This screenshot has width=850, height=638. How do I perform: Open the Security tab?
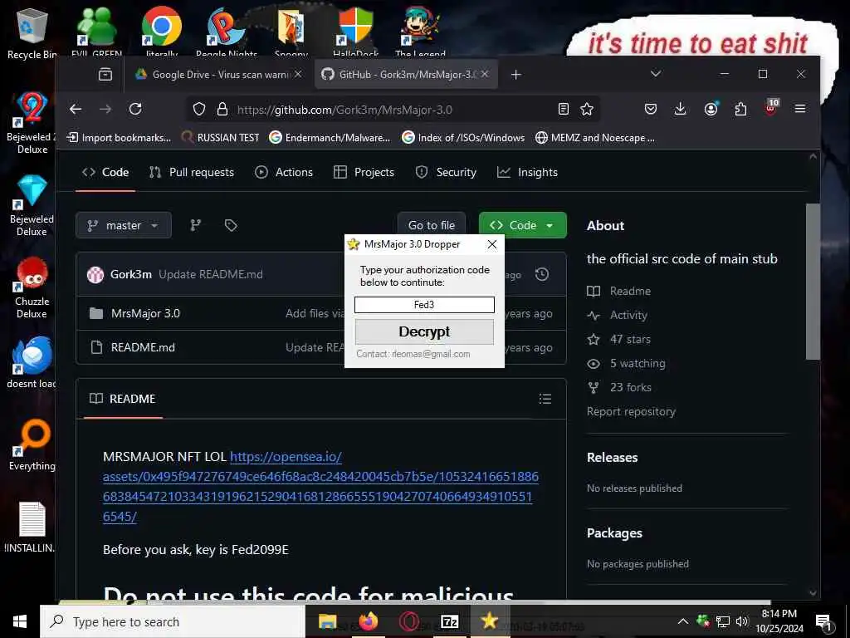tap(446, 173)
